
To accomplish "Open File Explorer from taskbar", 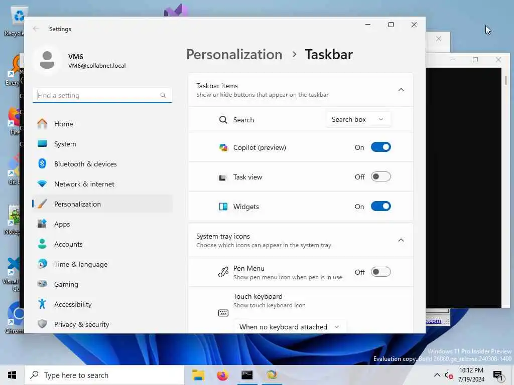I will [x=198, y=375].
